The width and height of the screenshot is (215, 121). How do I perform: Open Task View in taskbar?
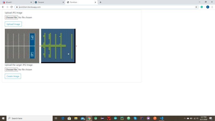(56, 118)
